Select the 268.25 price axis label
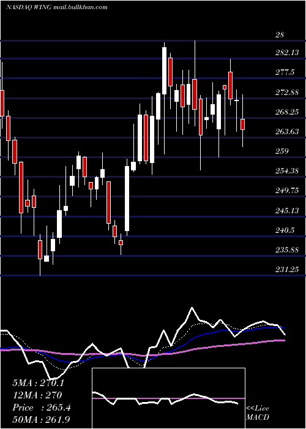The width and height of the screenshot is (306, 429). point(286,112)
